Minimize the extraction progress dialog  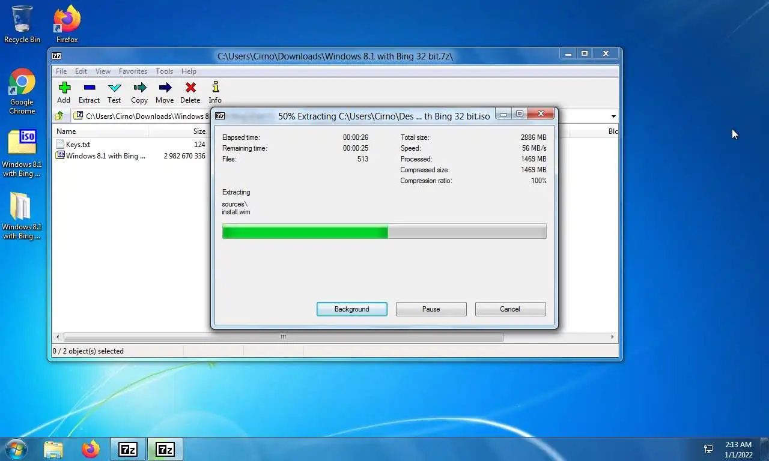click(x=504, y=114)
